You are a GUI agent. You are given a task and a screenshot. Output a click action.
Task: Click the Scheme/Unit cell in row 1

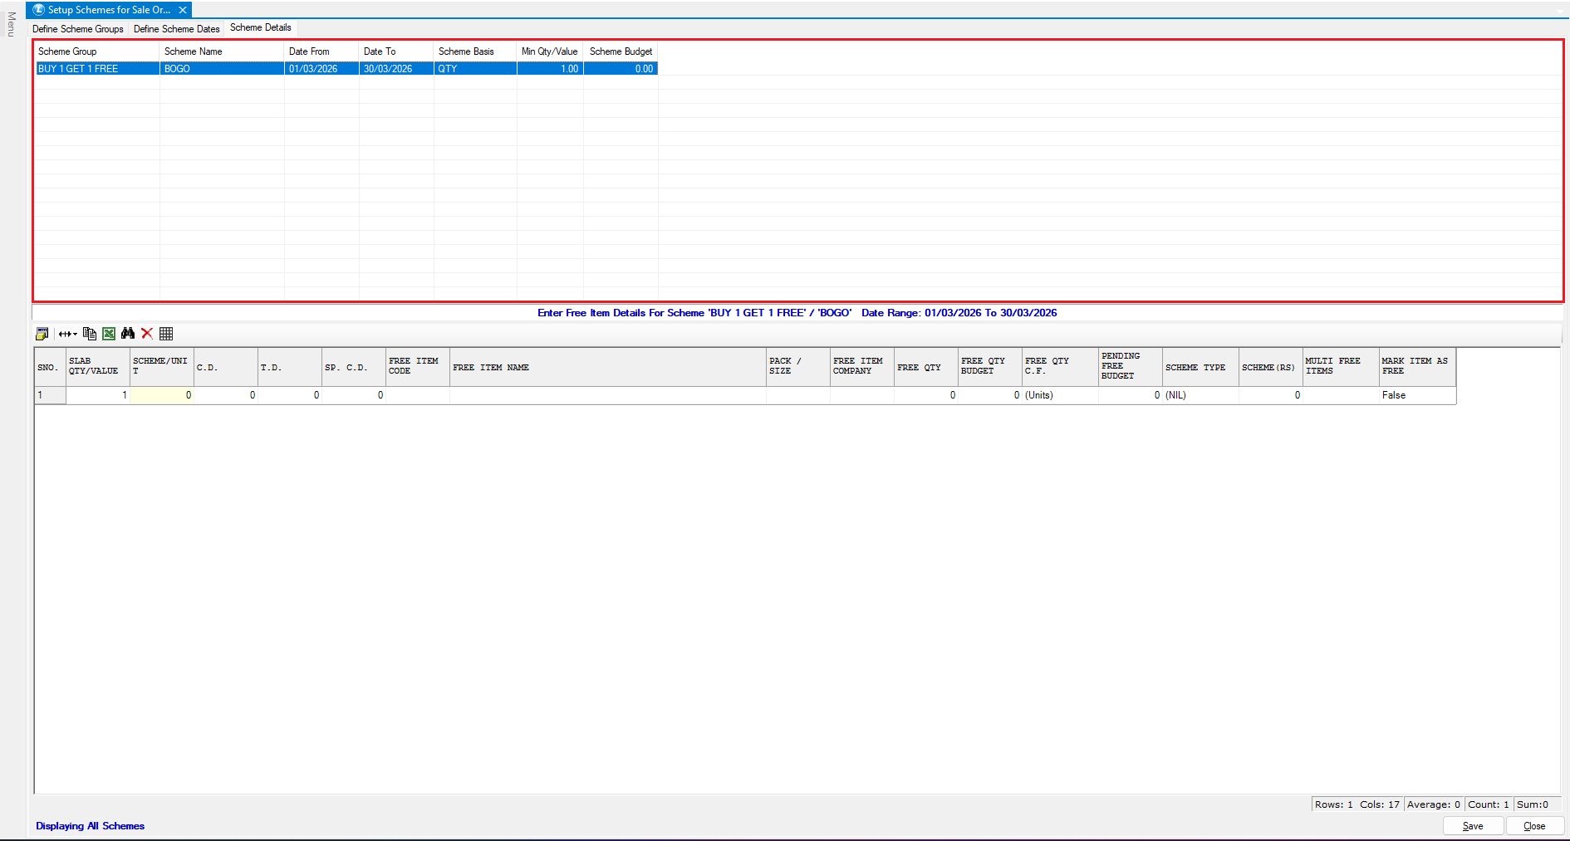point(162,395)
